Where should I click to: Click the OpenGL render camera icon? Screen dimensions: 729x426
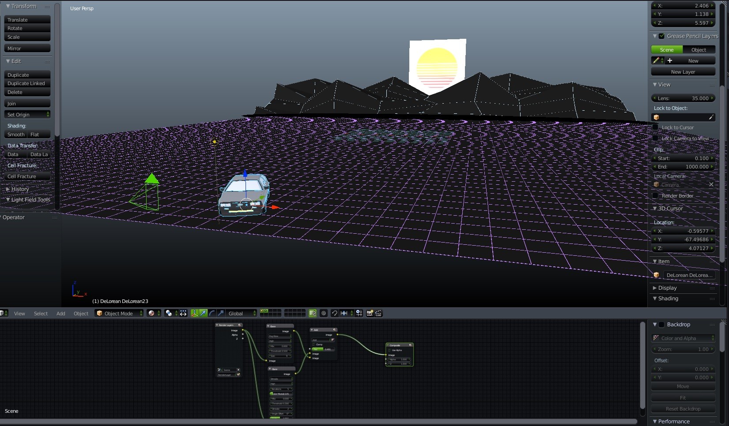[370, 313]
